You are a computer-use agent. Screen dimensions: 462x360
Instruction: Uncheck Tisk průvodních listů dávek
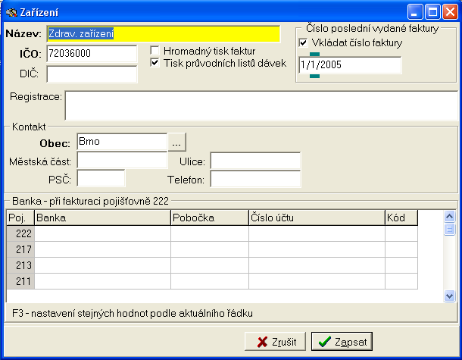point(155,63)
